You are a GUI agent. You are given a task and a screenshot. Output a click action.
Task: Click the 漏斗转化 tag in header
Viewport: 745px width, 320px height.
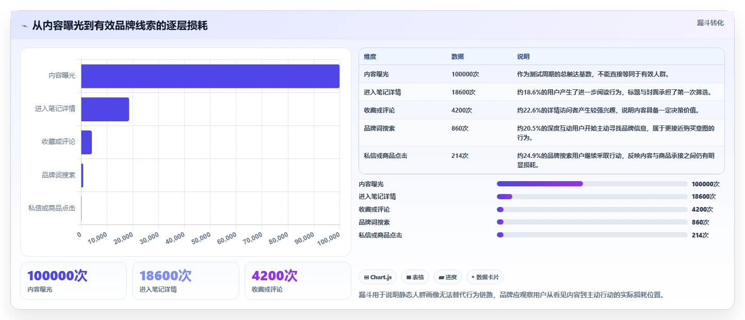710,23
